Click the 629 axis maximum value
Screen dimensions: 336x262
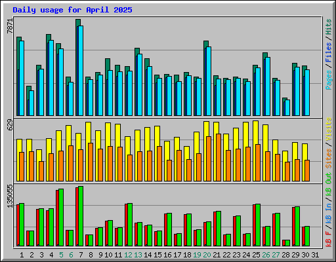coord(10,125)
